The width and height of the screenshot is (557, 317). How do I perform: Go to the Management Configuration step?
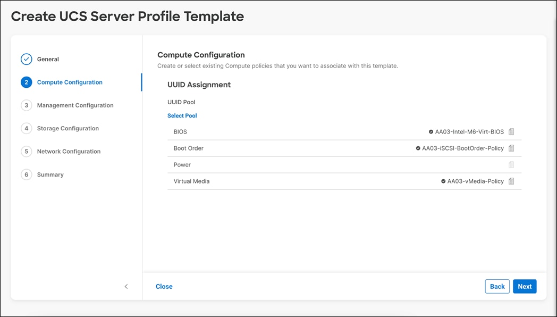74,105
